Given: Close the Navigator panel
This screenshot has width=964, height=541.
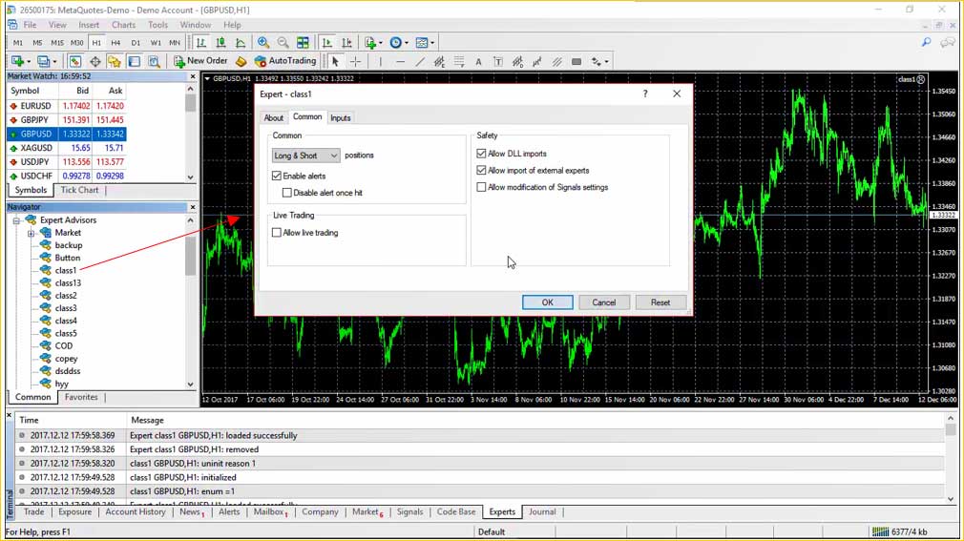Looking at the screenshot, I should coord(193,207).
